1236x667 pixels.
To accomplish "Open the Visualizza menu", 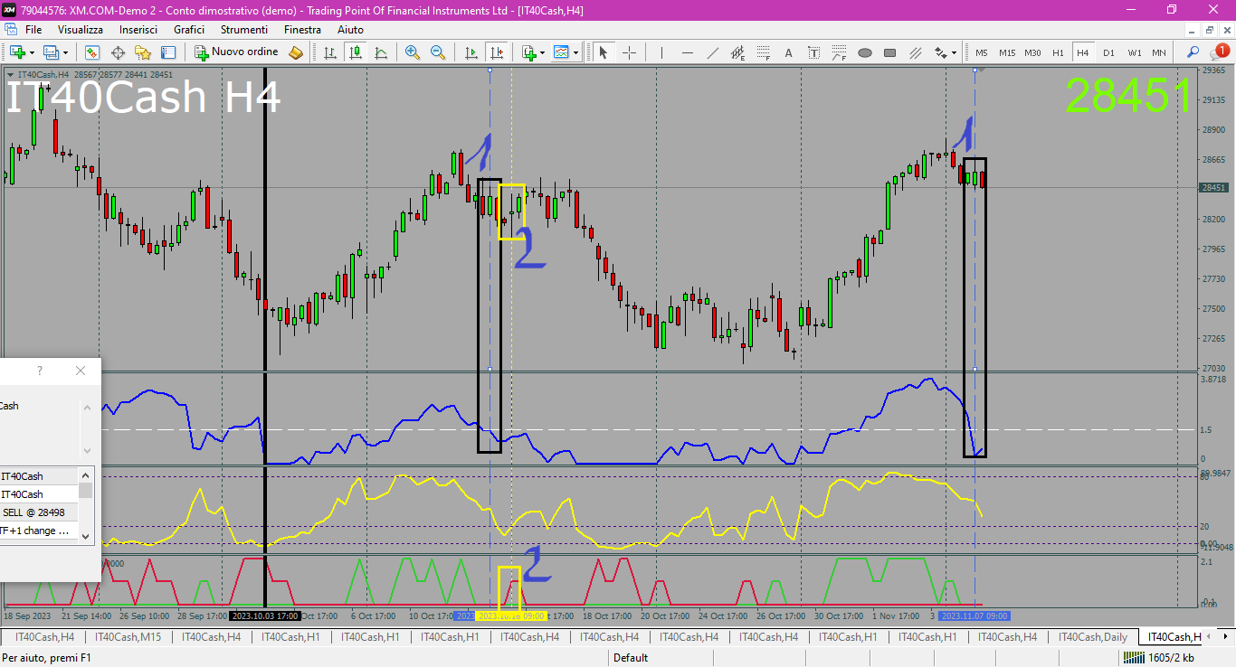I will point(81,30).
